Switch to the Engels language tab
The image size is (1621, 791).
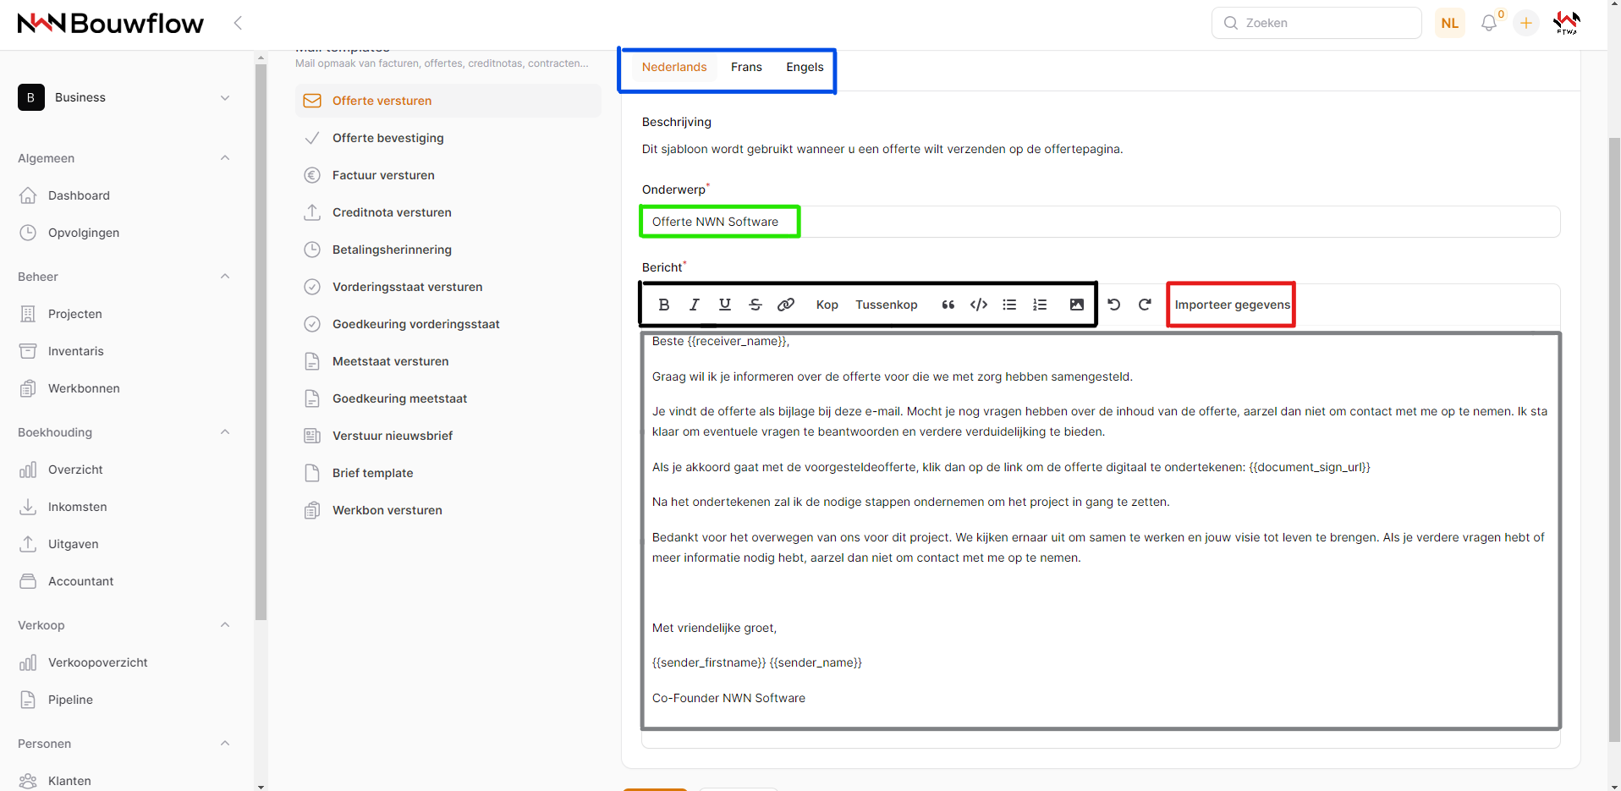805,68
